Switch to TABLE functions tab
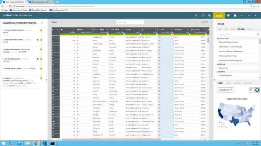This screenshot has width=261, height=146. (x=250, y=29)
